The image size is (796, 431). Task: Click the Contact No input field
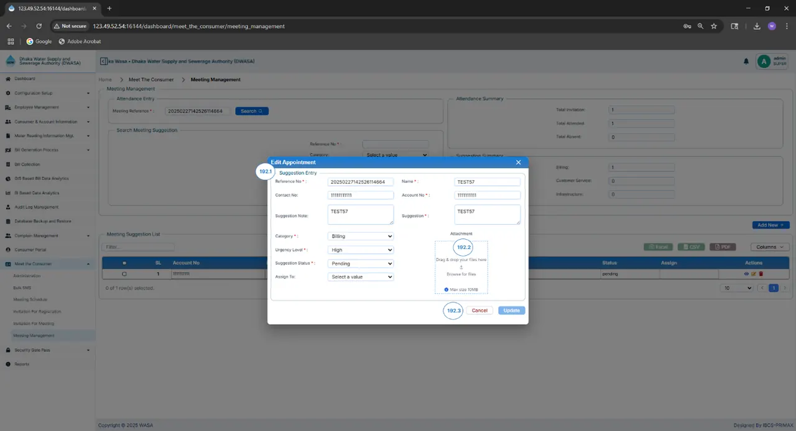[x=361, y=195]
